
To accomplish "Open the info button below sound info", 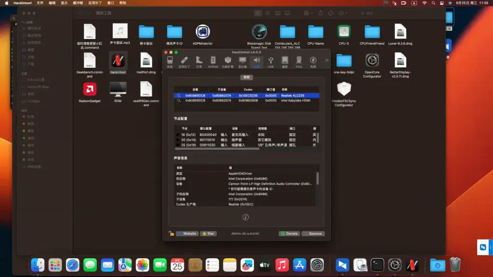I will pyautogui.click(x=246, y=217).
